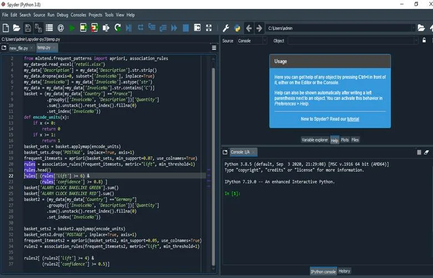The height and width of the screenshot is (278, 433).
Task: Open the Spyder tutorial link
Action: (353, 119)
